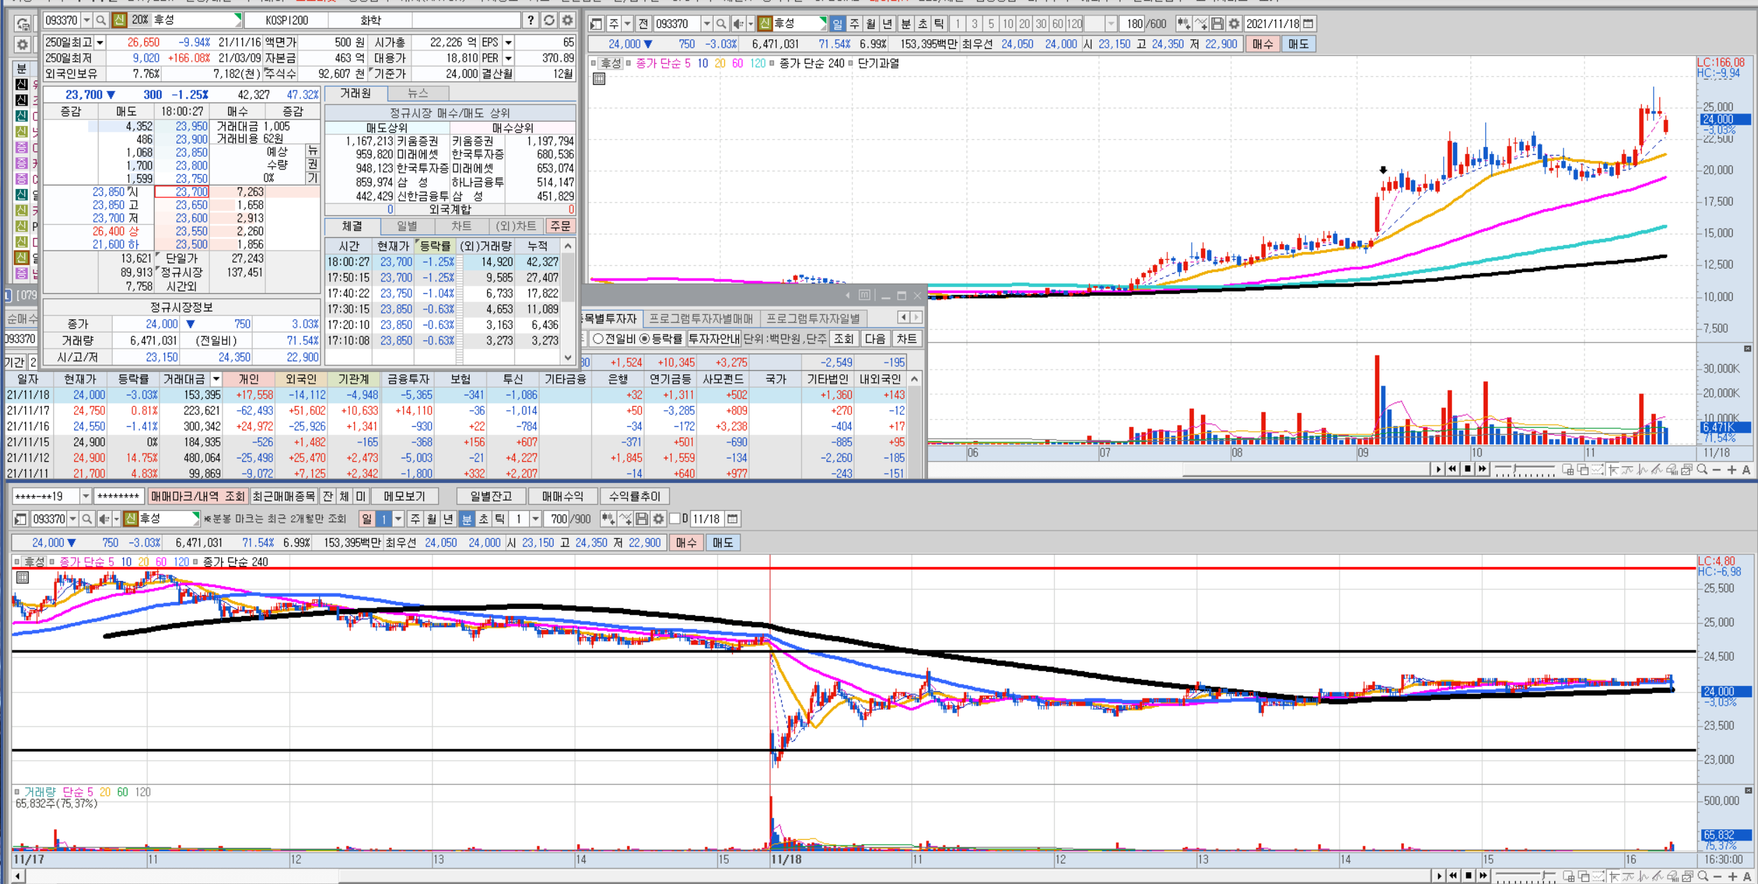Click the 매도 button in minute chart header
The width and height of the screenshot is (1758, 884).
(x=722, y=542)
